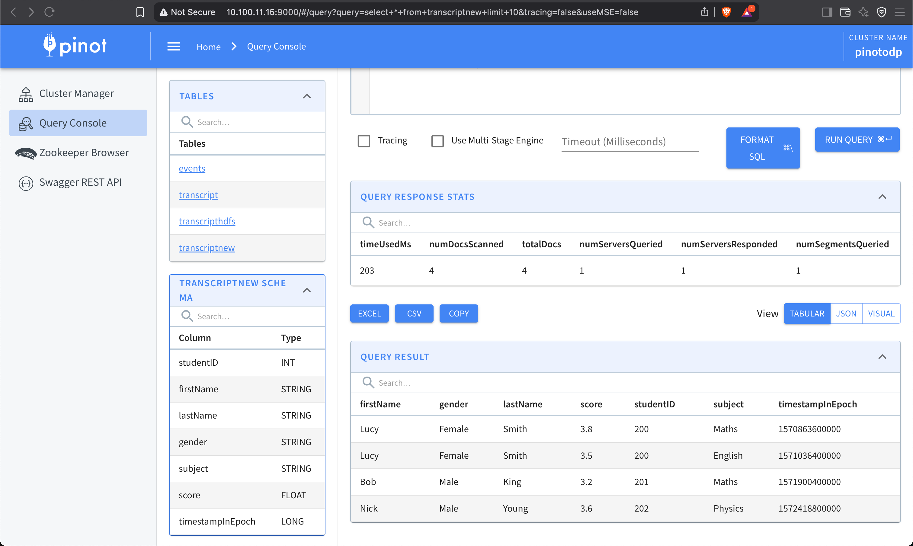Enable the Tracing checkbox
913x546 pixels.
coord(364,141)
